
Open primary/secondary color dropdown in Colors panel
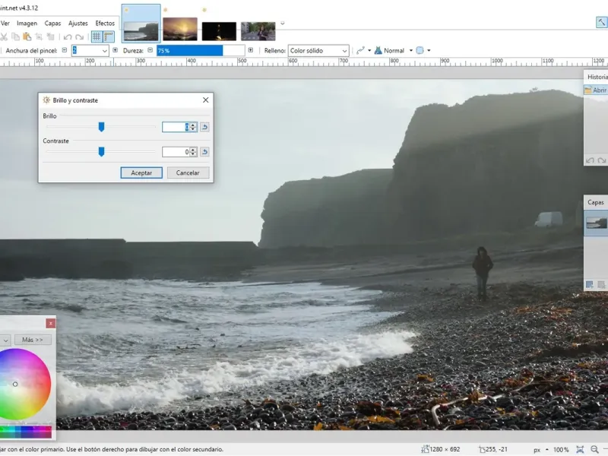pyautogui.click(x=5, y=340)
